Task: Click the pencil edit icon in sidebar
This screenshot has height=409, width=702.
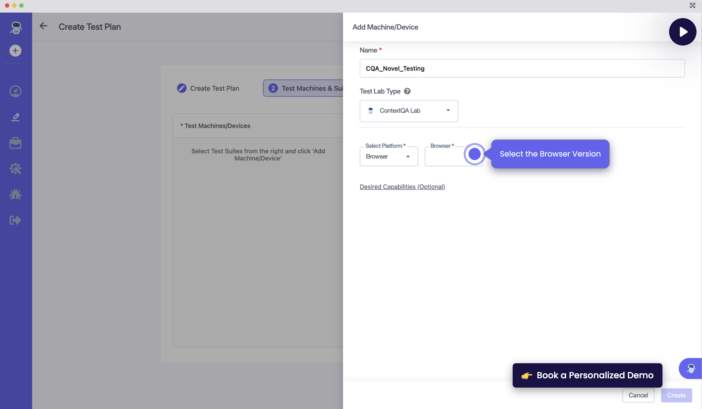Action: pyautogui.click(x=15, y=117)
